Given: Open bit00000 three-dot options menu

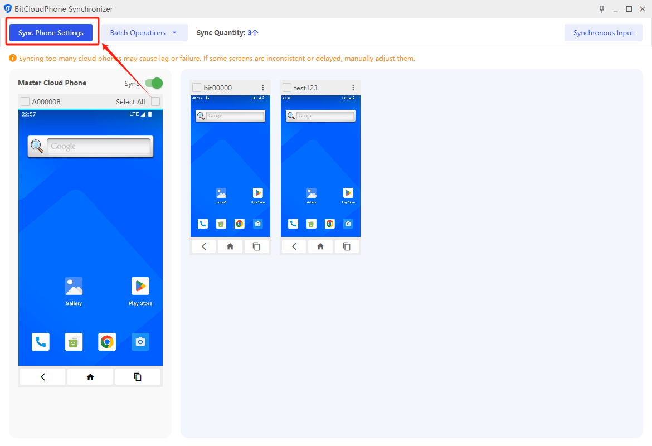Looking at the screenshot, I should coord(263,88).
